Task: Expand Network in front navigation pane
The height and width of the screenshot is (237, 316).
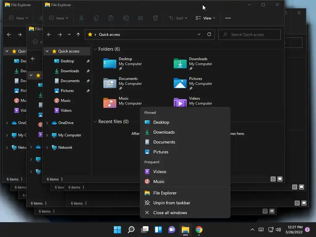Action: 47,148
